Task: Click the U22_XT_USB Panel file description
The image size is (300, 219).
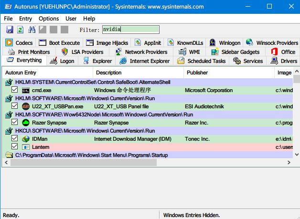Action: pyautogui.click(x=121, y=106)
